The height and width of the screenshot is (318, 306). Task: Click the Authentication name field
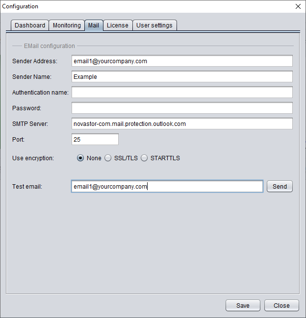(182, 92)
